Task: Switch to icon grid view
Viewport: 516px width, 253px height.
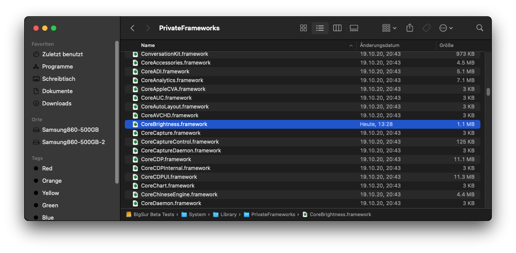Action: (303, 28)
